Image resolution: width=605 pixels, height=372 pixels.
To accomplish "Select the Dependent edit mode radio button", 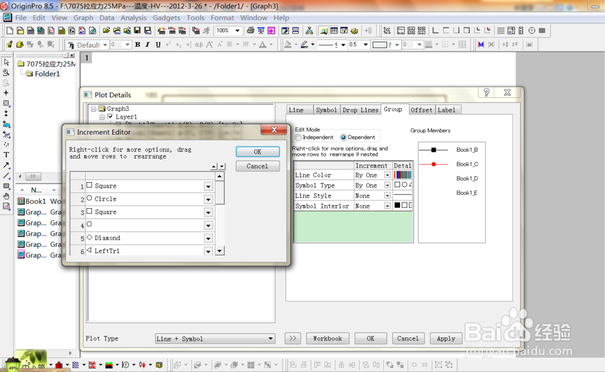I will [343, 137].
